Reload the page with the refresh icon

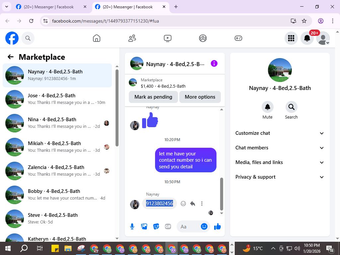click(31, 21)
